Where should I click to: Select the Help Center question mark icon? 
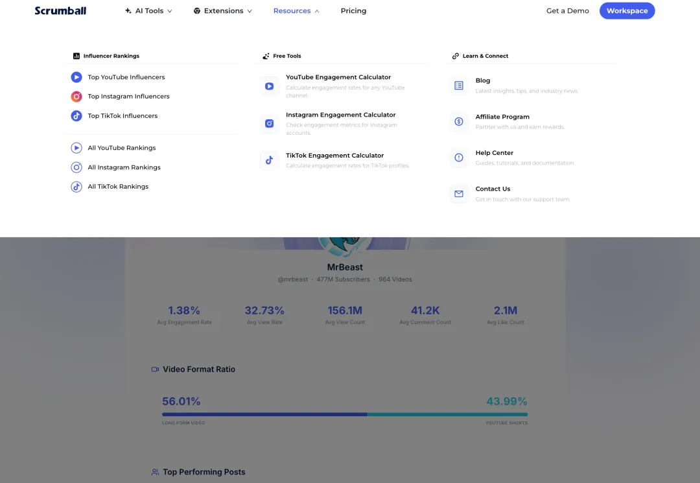(x=459, y=158)
